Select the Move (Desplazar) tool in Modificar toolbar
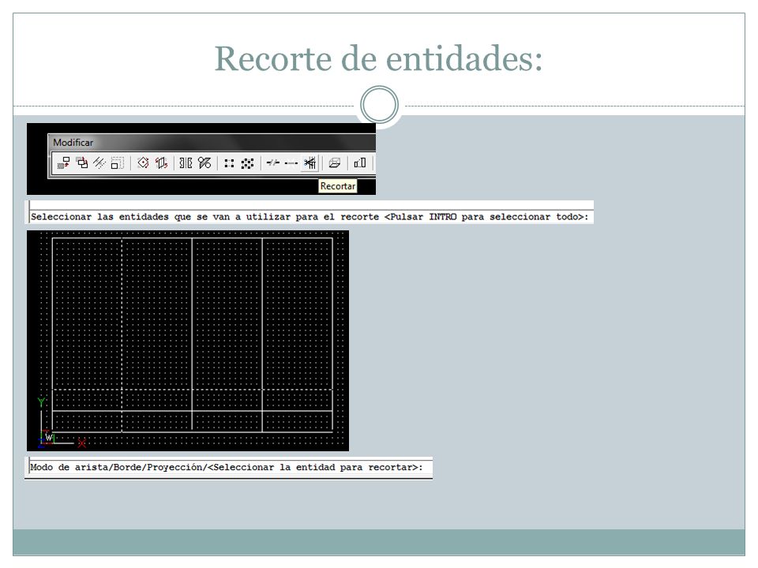Image resolution: width=758 pixels, height=568 pixels. [64, 163]
